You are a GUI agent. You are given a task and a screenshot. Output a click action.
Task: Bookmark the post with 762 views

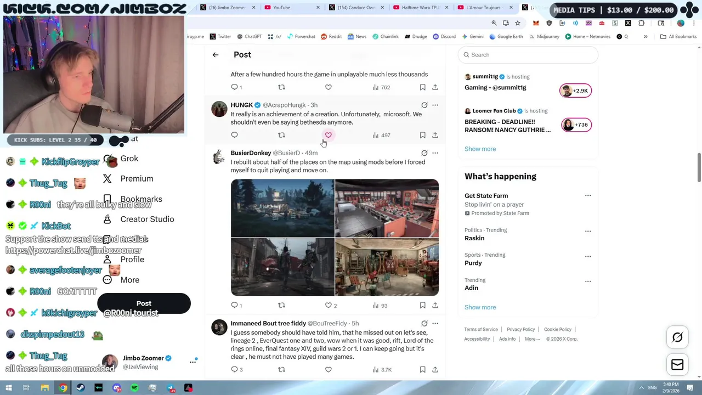422,87
